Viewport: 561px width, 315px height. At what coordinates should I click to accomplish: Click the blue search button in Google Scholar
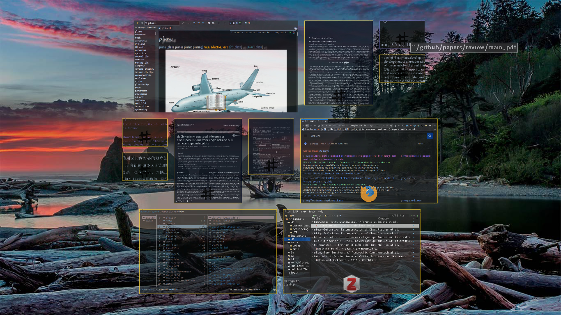(x=430, y=136)
